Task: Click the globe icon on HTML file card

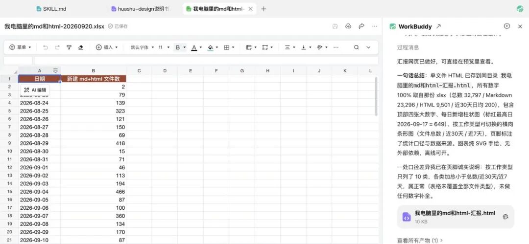Action: [505, 217]
